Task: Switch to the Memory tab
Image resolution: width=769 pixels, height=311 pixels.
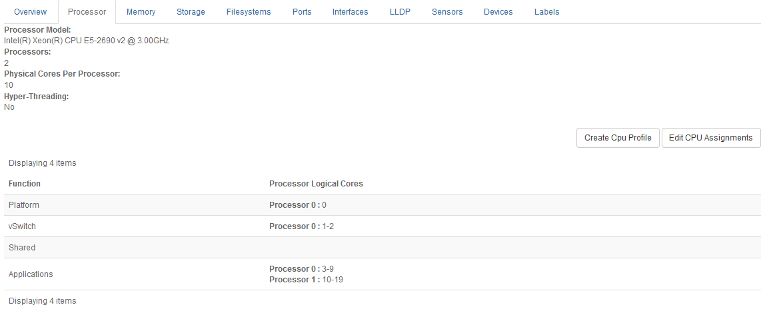Action: point(141,12)
